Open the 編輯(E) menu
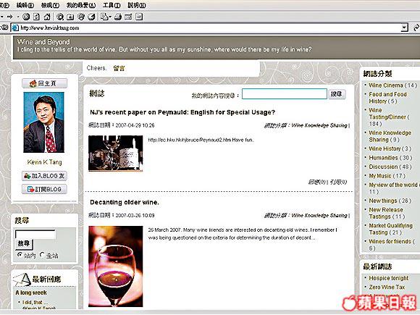420x315 pixels. click(25, 5)
